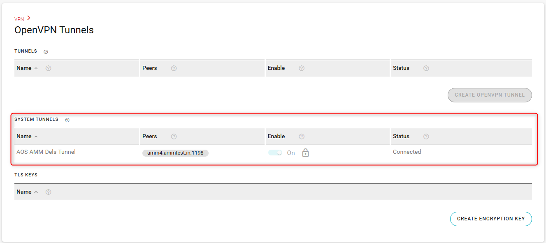Screen dimensions: 546x243
Task: Click Name column help icon in TLS Keys
Action: (48, 192)
